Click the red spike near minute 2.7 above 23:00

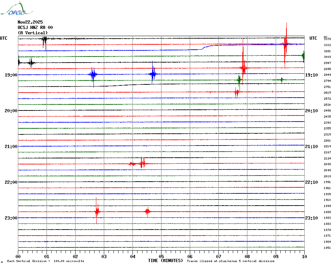(x=97, y=211)
